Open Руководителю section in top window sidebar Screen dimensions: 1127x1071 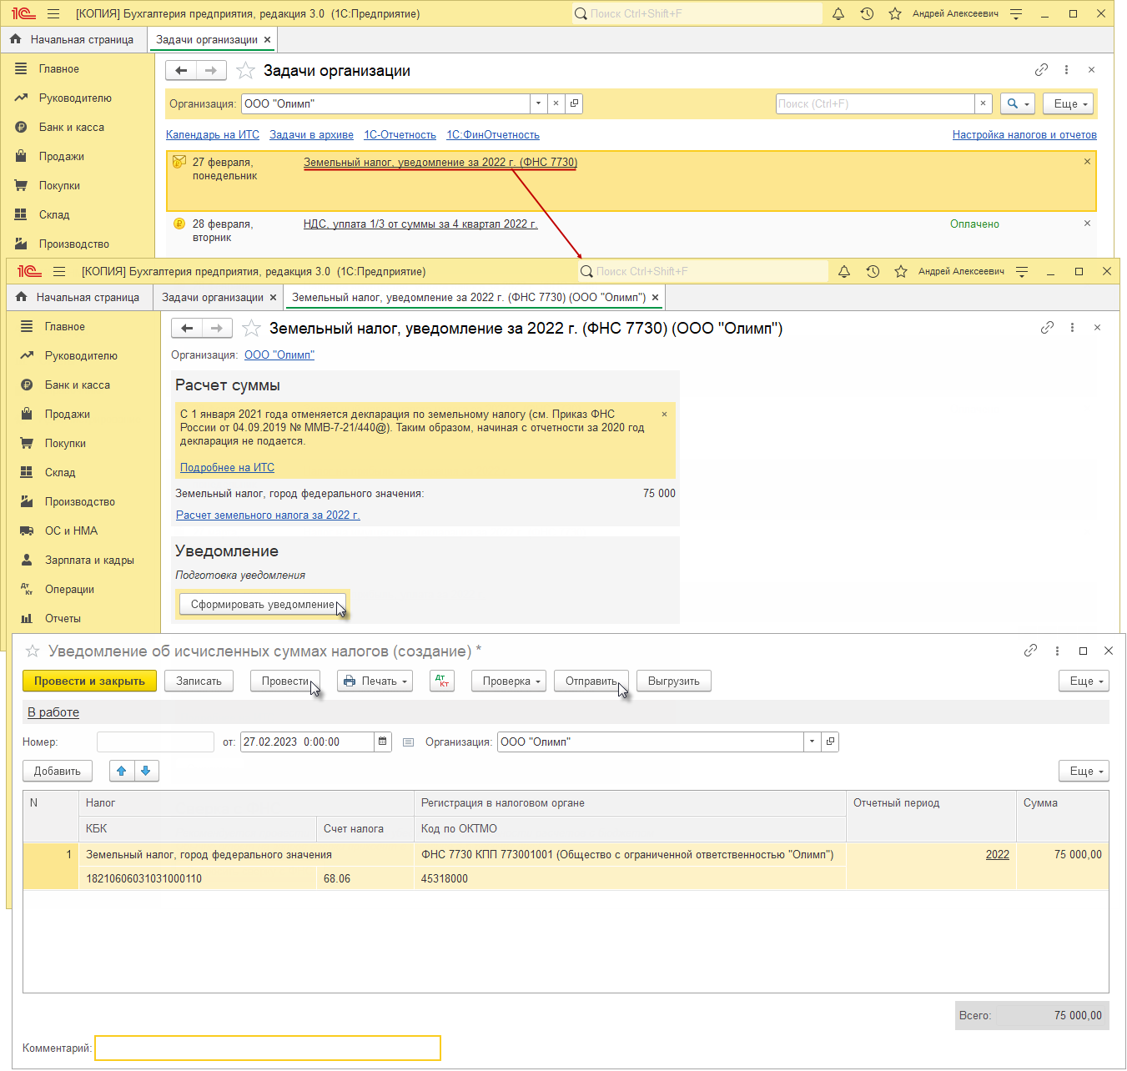75,98
